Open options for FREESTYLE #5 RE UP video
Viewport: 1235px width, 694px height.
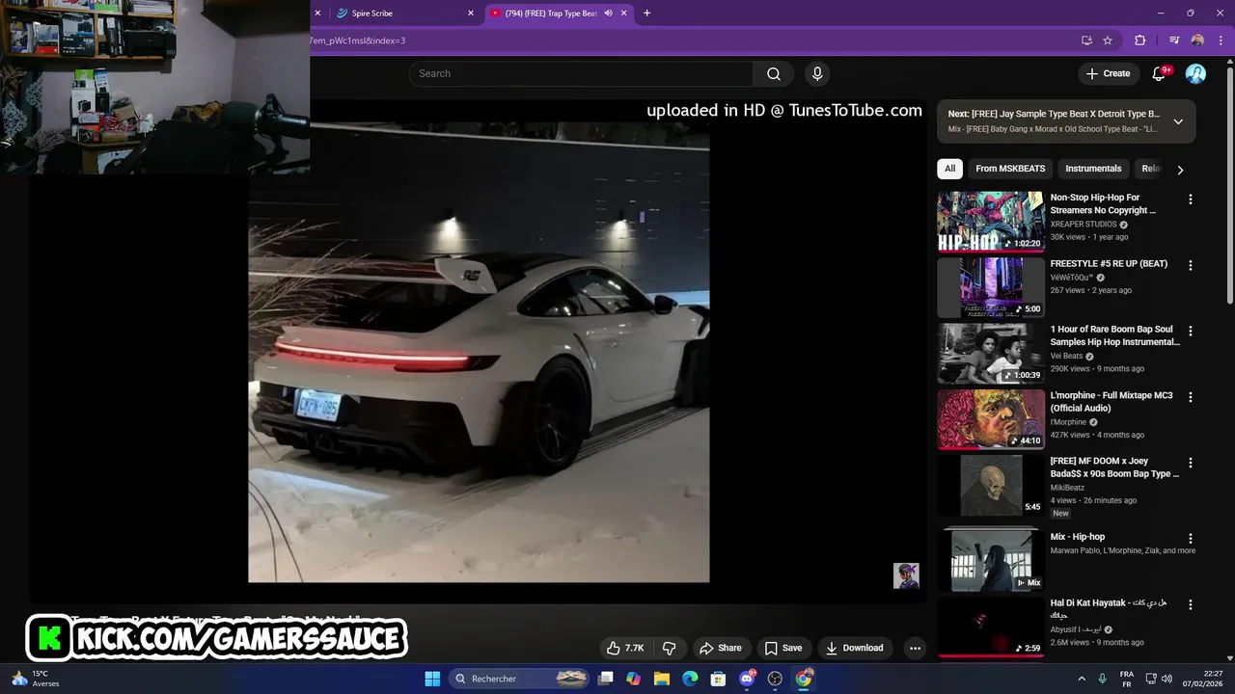pos(1190,265)
